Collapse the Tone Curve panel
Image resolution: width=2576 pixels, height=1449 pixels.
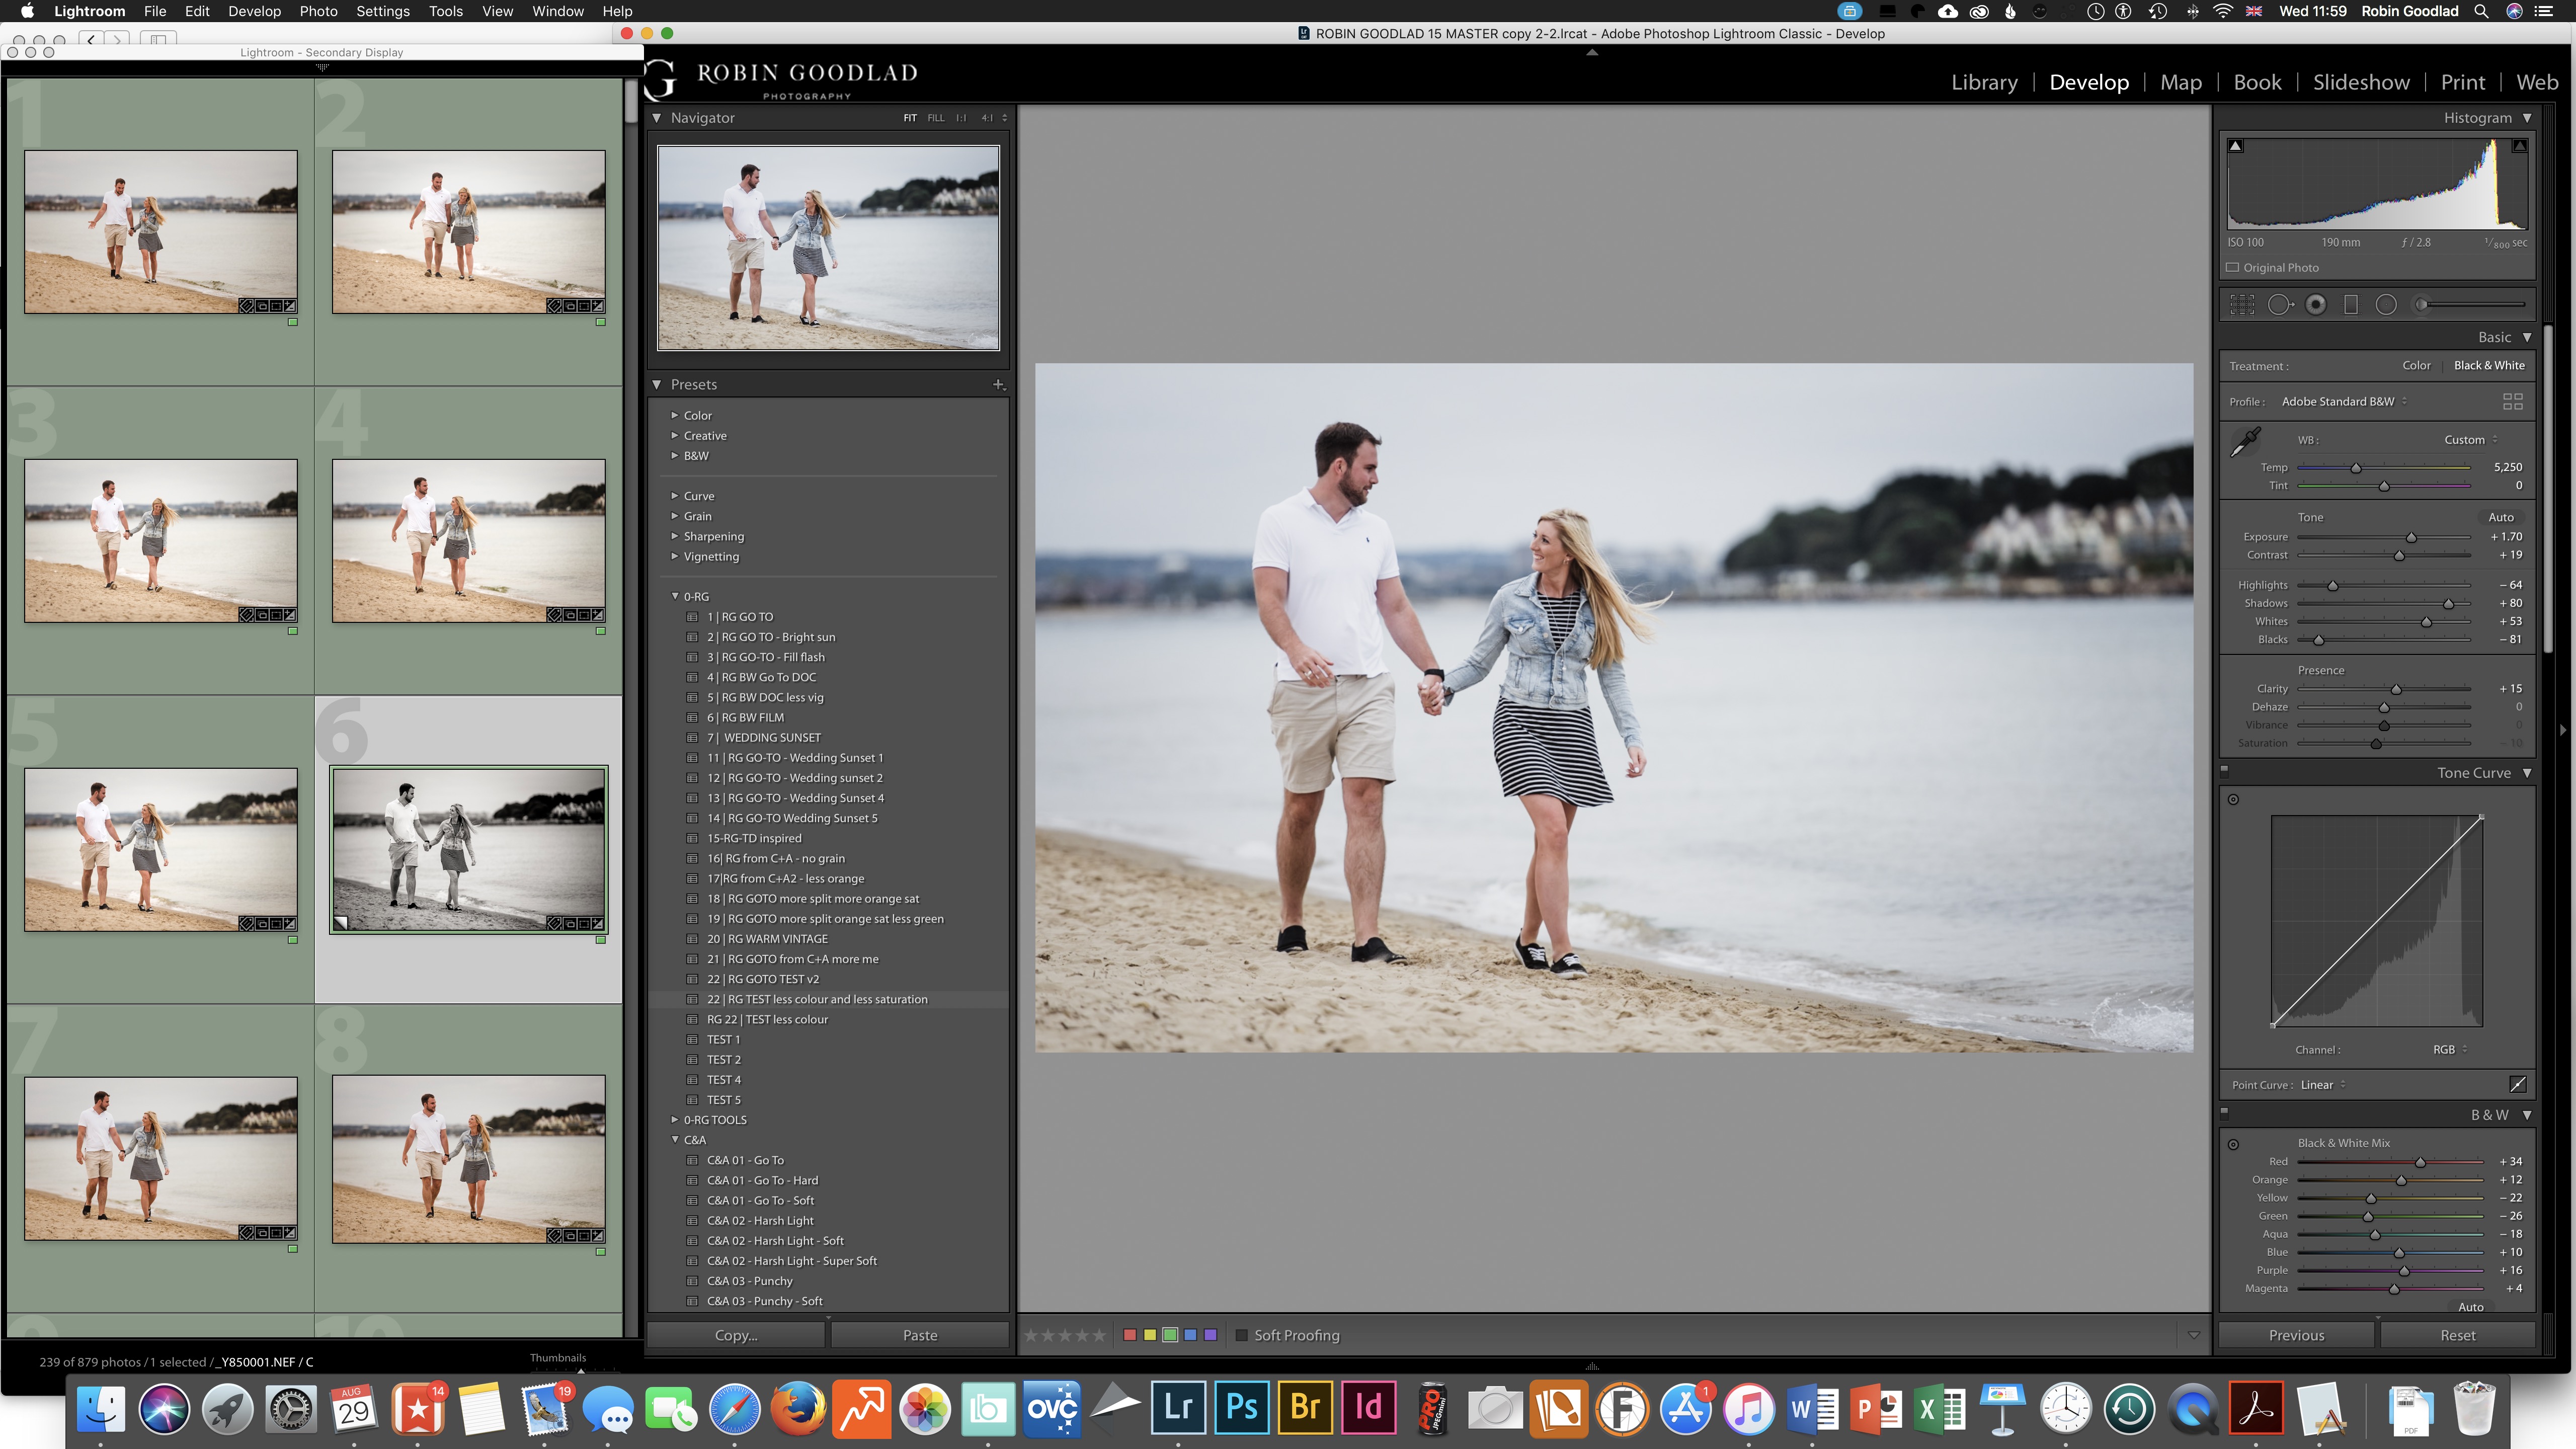[x=2527, y=773]
